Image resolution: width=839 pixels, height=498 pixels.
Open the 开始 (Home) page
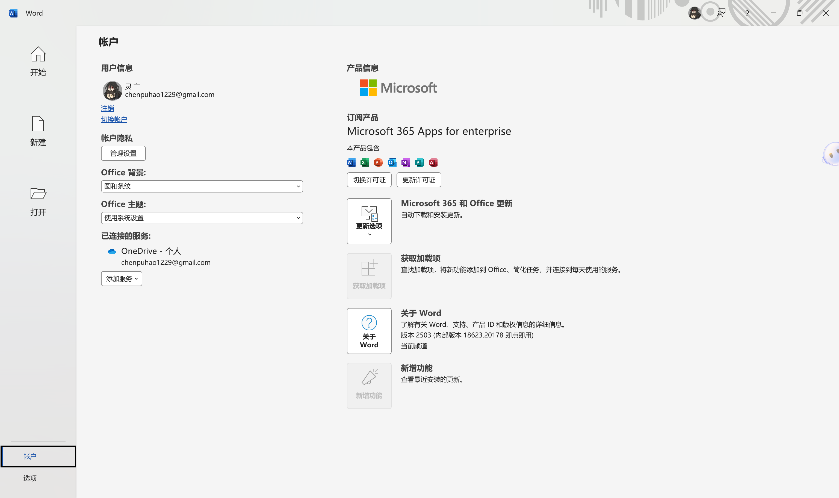click(x=38, y=61)
